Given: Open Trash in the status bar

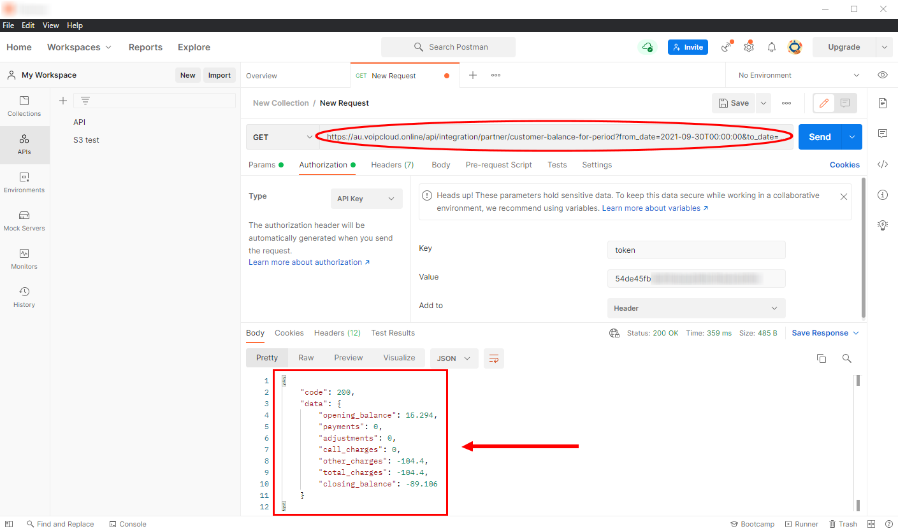Looking at the screenshot, I should coord(843,524).
